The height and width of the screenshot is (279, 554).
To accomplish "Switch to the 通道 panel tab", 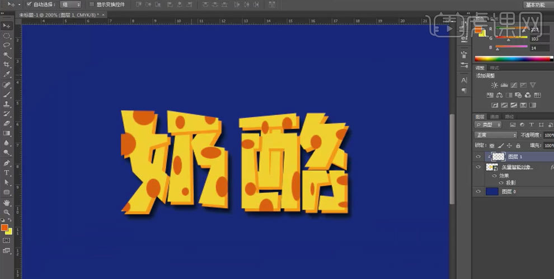I will click(495, 117).
